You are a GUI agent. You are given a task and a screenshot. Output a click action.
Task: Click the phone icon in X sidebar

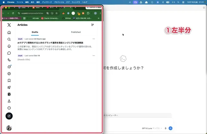[x=9, y=60]
